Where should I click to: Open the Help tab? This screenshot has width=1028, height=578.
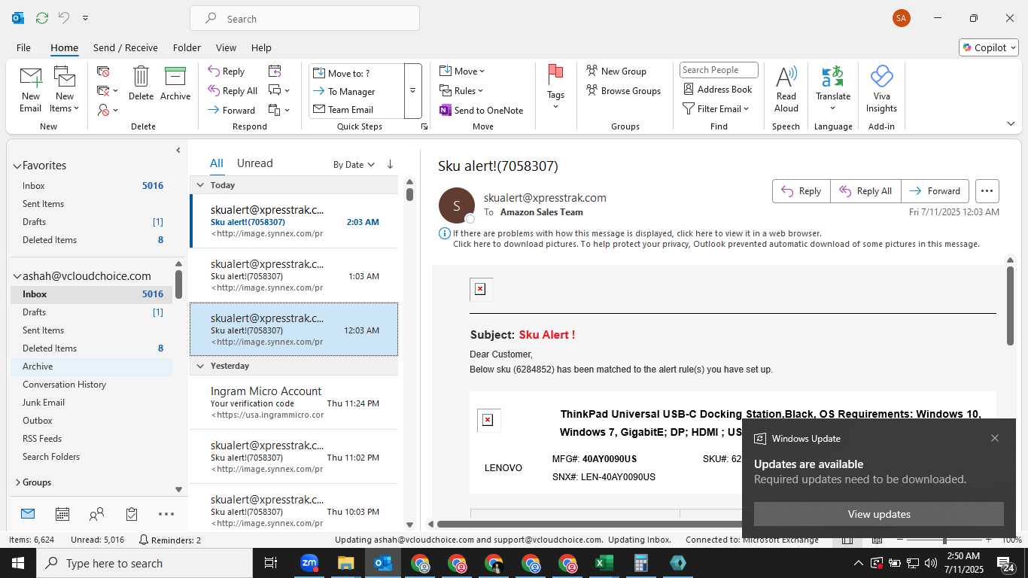point(261,47)
